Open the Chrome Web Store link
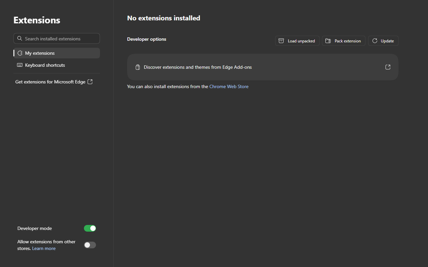The image size is (428, 267). [229, 86]
